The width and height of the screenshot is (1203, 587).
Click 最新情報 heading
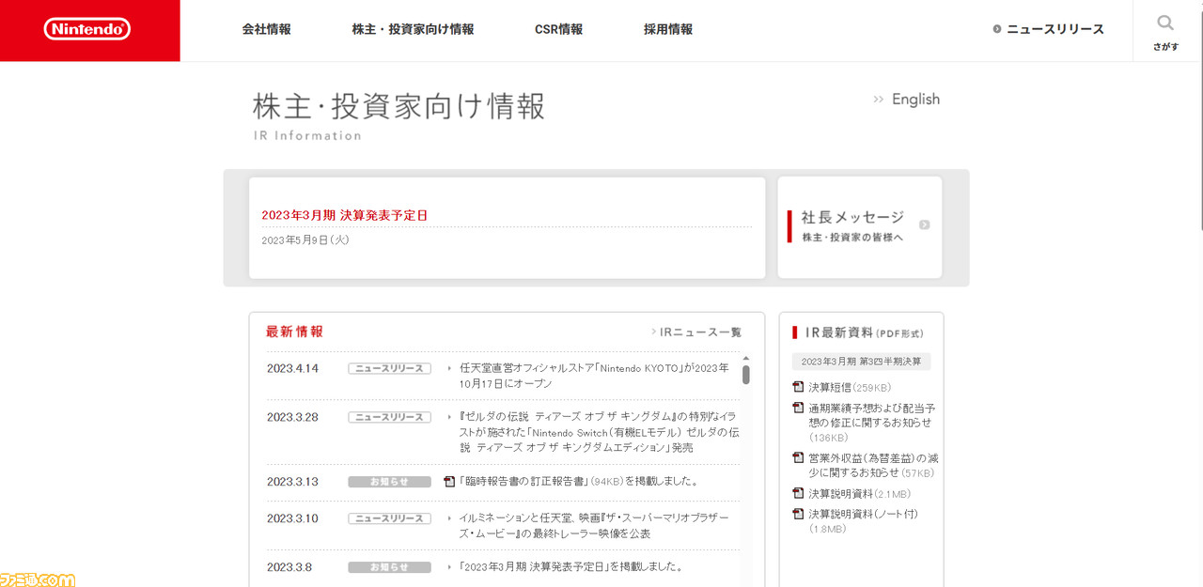pos(294,332)
